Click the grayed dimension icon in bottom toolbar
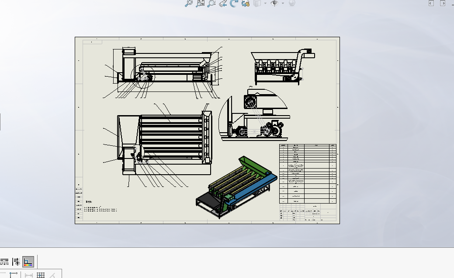 click(x=29, y=275)
